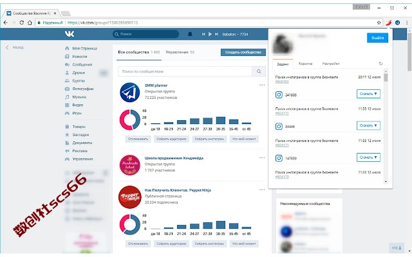Click Собрать аудиторию under SMM planner
412x257 pixels.
tap(171, 139)
